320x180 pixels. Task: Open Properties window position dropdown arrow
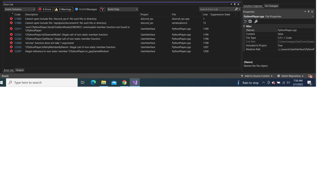coord(305,11)
